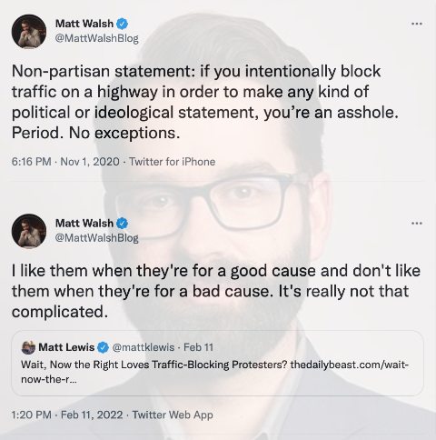Open the second tweet's three-dot more menu
Viewport: 436px width, 440px height.
tap(417, 224)
